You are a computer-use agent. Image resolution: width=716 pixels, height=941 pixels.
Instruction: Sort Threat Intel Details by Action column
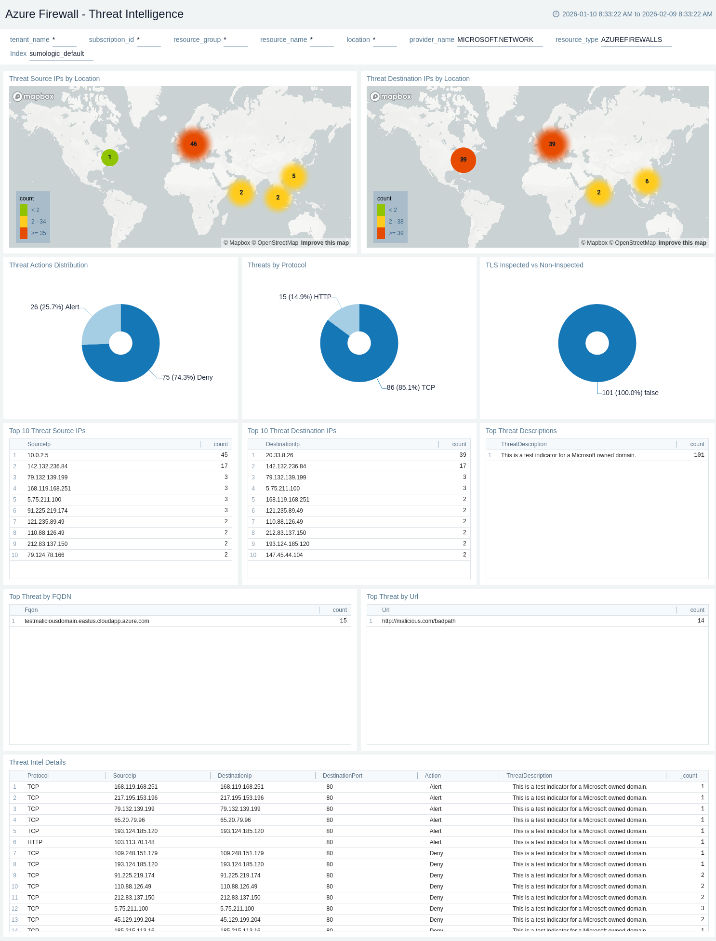(x=433, y=776)
